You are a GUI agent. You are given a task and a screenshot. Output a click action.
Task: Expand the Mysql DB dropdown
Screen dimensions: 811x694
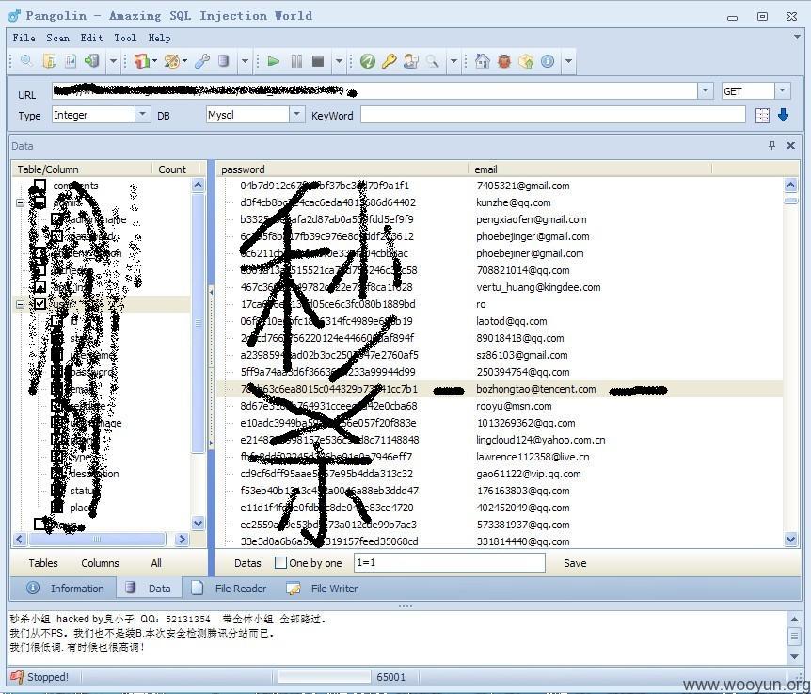(x=296, y=114)
